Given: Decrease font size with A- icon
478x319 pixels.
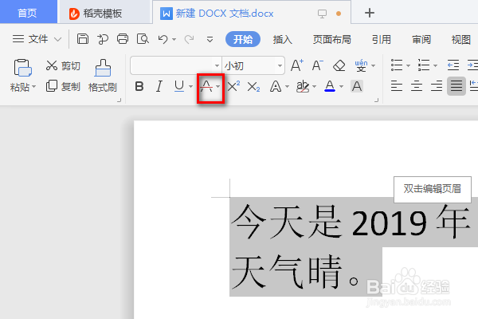Looking at the screenshot, I should point(317,65).
